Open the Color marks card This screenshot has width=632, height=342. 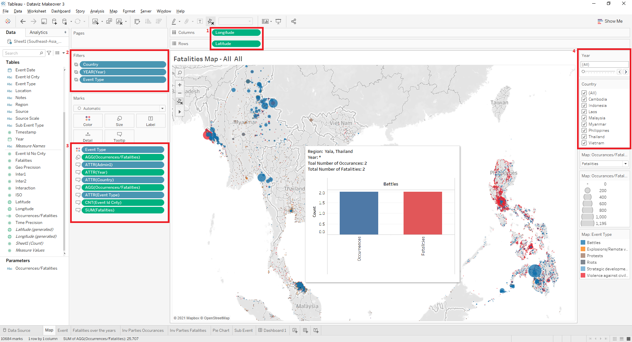click(88, 121)
